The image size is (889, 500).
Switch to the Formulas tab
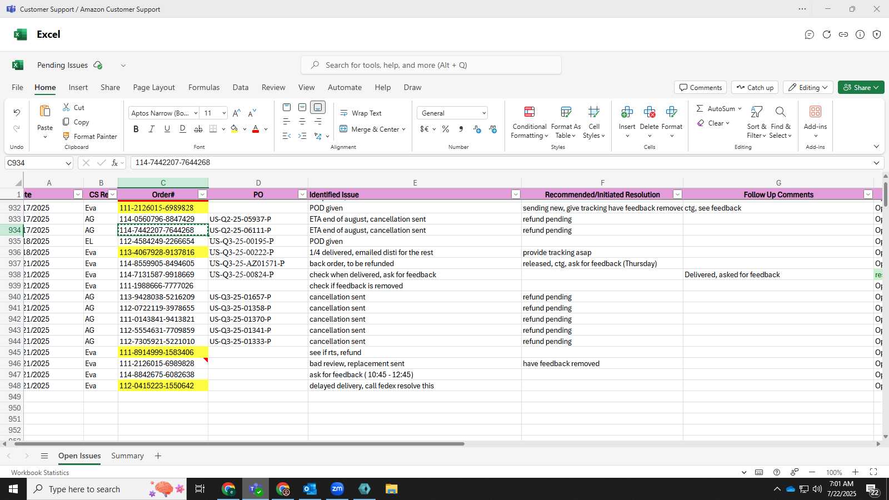tap(204, 88)
